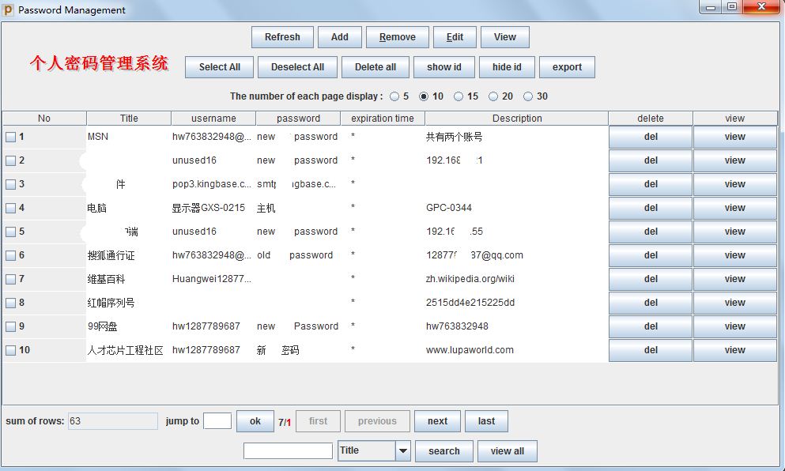
Task: Select 15 rows per page
Action: (x=458, y=96)
